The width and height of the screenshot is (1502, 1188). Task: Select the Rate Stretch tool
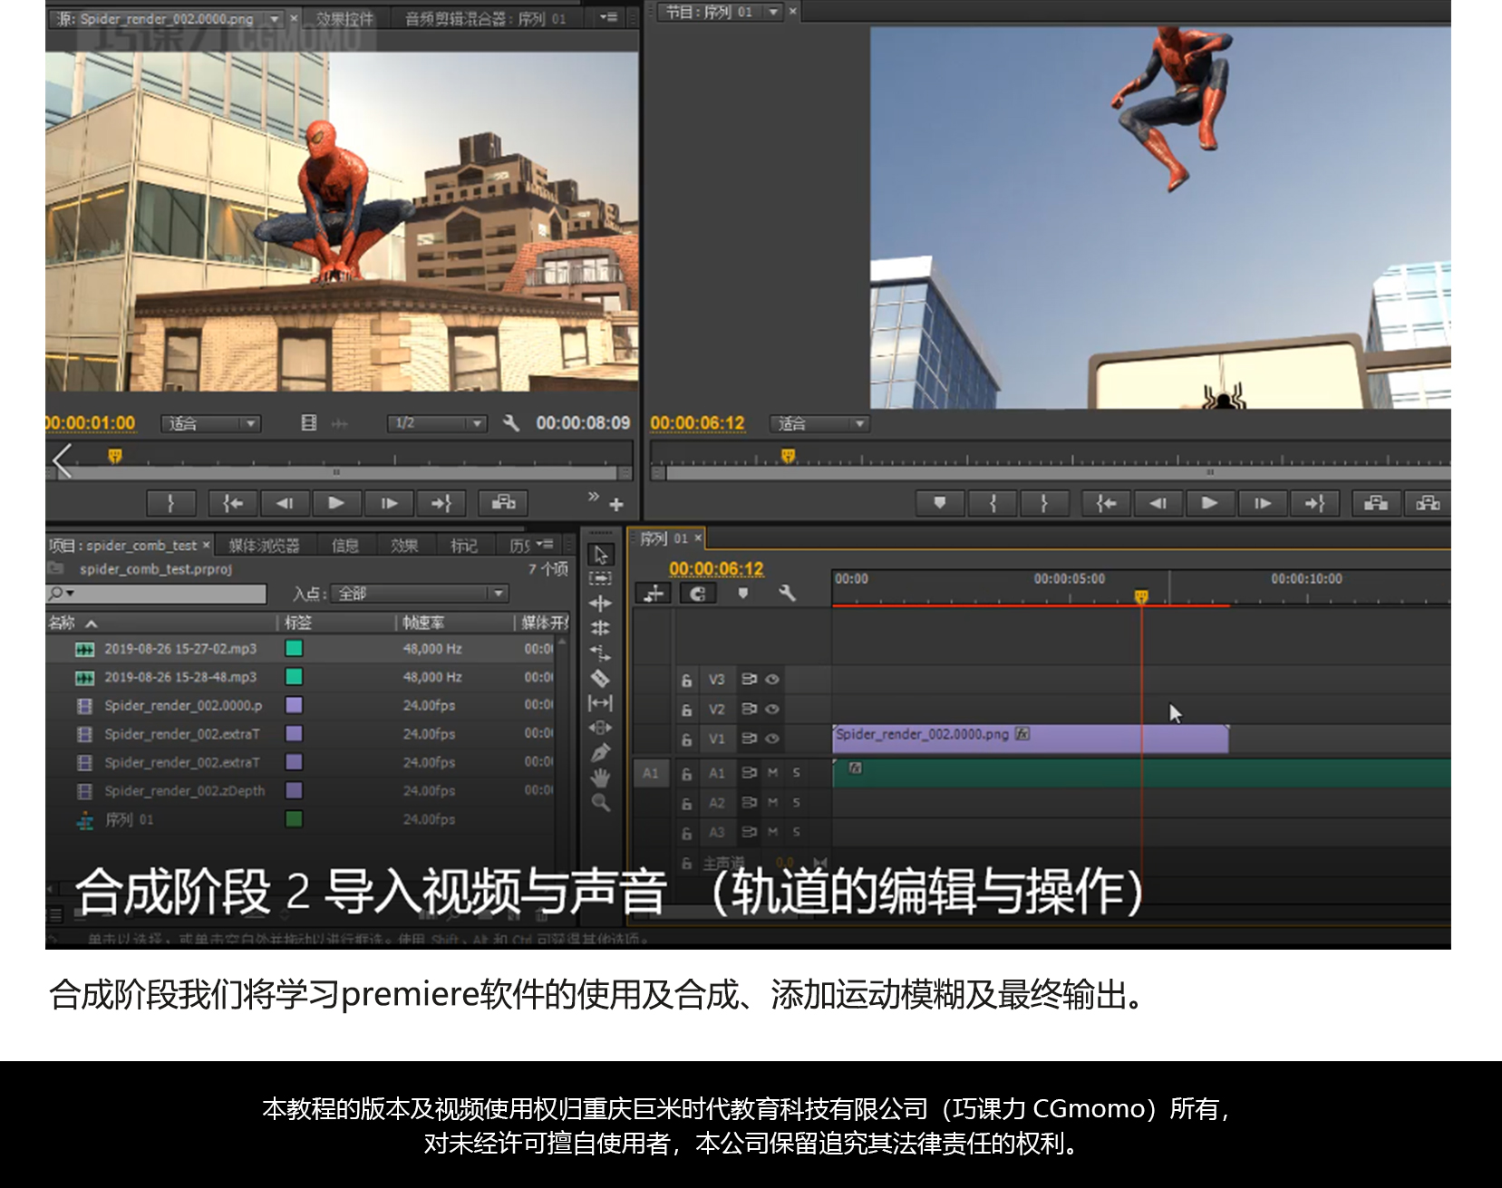click(x=600, y=652)
